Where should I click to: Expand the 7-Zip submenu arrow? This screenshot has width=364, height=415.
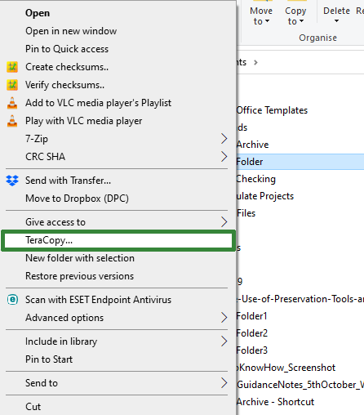point(224,139)
